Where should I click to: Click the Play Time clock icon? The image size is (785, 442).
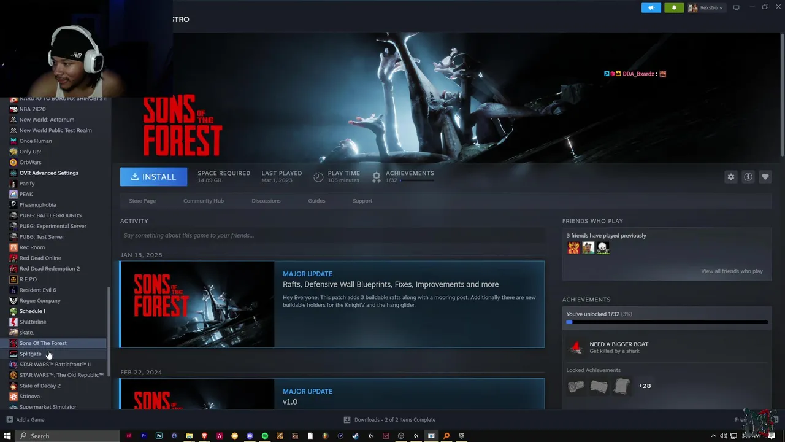tap(318, 177)
